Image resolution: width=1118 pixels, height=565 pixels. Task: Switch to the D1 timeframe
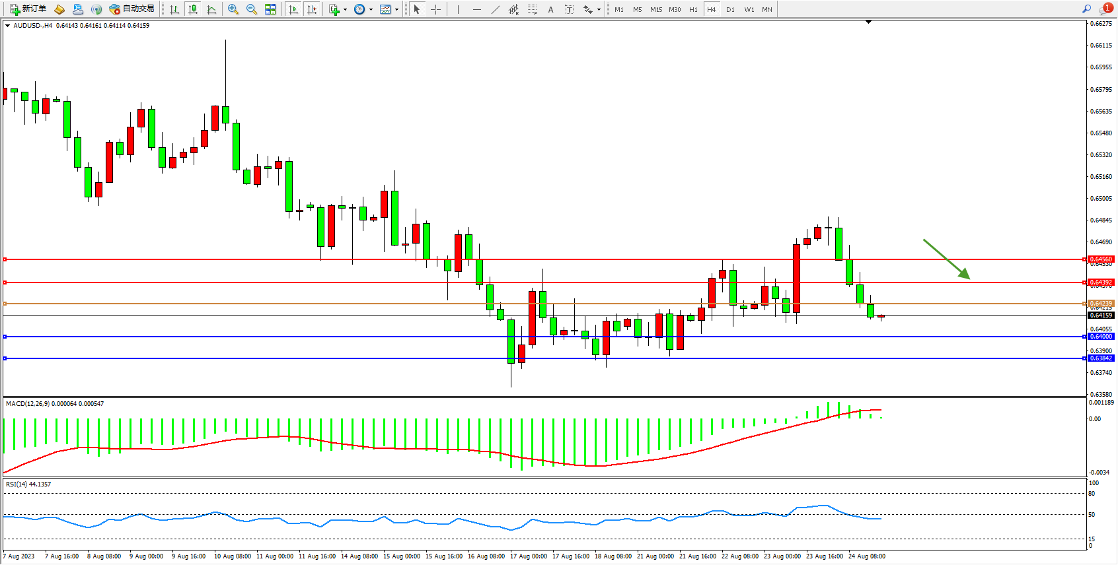coord(730,9)
